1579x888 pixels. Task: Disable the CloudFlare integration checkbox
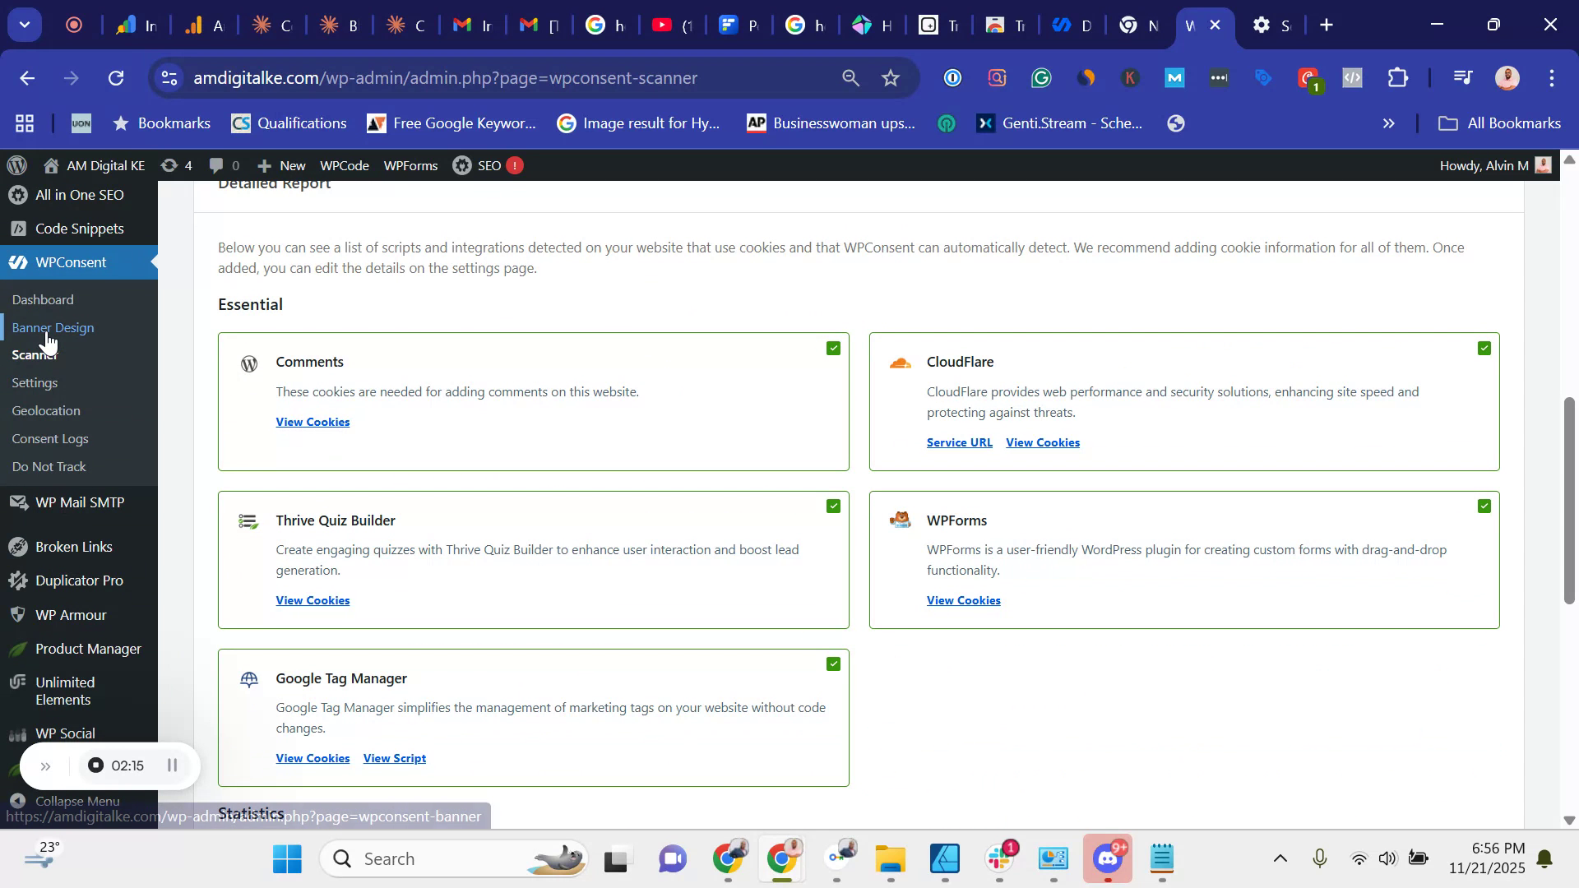click(x=1484, y=348)
